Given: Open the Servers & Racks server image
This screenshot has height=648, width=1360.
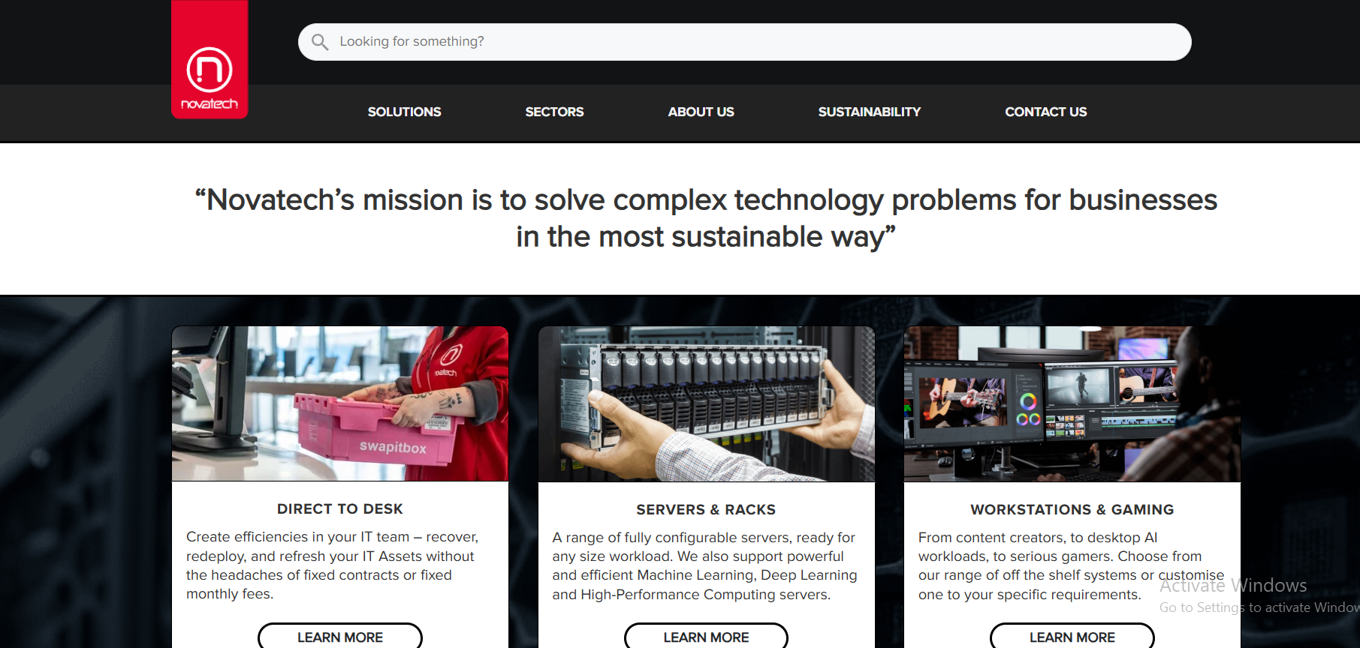Looking at the screenshot, I should 706,403.
